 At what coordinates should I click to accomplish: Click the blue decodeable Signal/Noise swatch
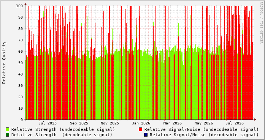tap(146, 135)
